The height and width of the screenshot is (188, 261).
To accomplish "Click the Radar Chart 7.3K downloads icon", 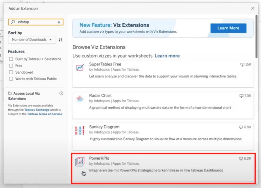I will tap(241, 96).
